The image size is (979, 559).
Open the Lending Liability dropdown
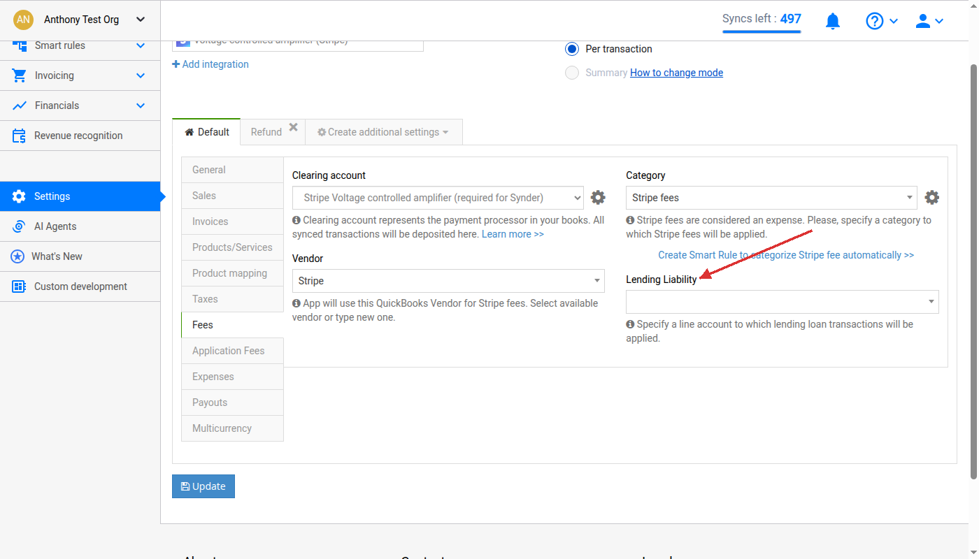tap(782, 302)
